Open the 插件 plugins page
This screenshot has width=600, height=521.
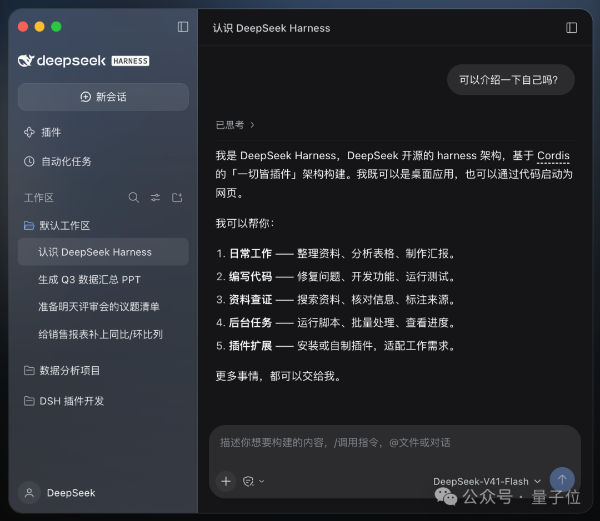click(42, 132)
